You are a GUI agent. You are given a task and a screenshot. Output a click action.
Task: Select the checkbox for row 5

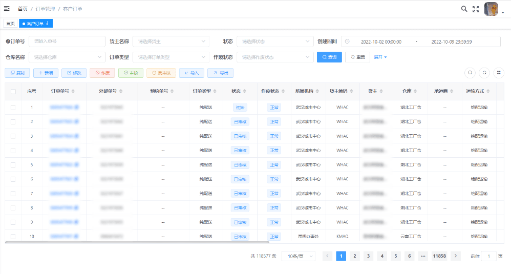(x=13, y=165)
